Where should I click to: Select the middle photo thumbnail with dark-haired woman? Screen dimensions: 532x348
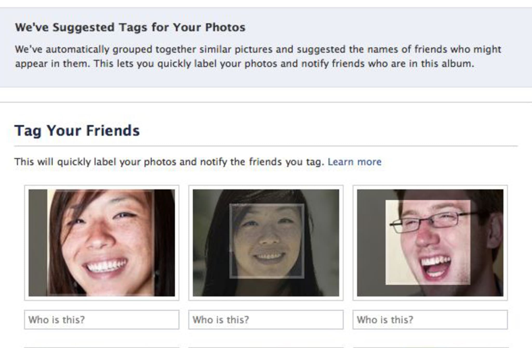point(266,243)
